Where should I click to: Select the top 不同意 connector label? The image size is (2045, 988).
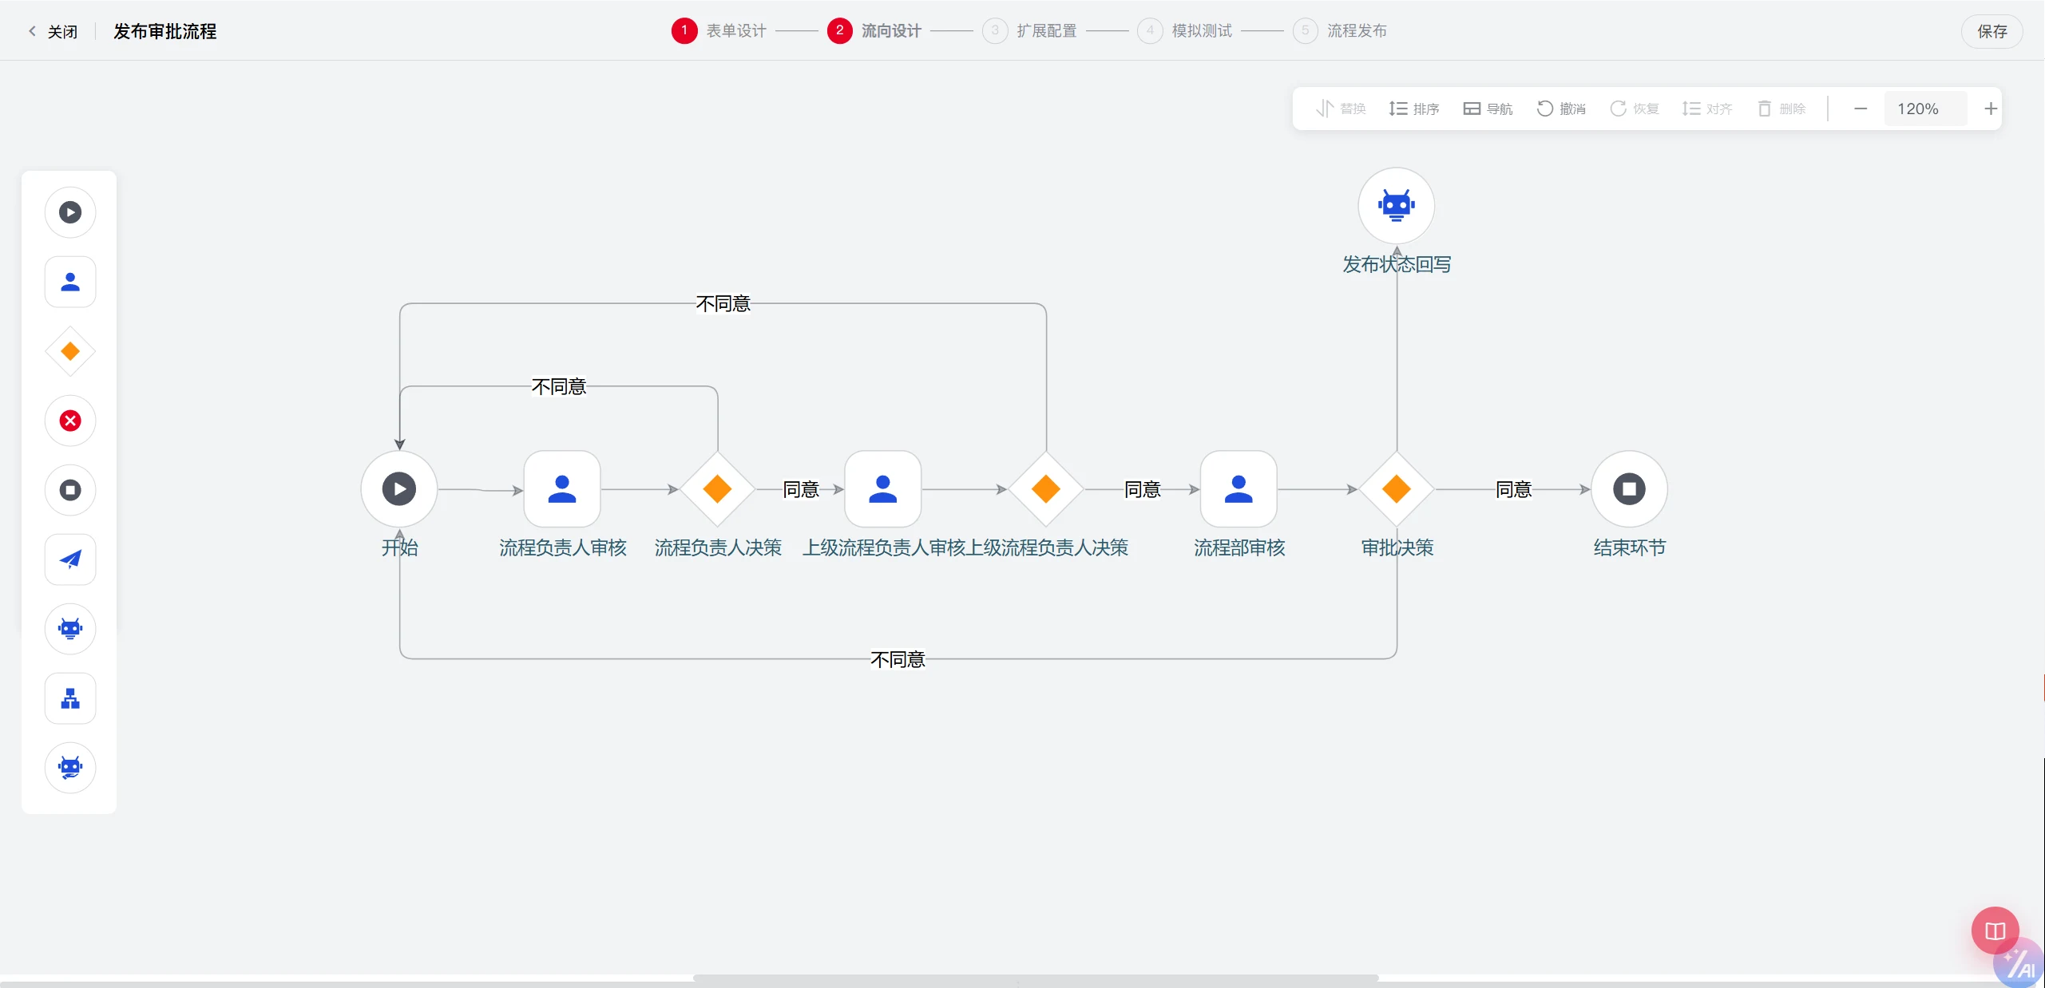[x=723, y=303]
